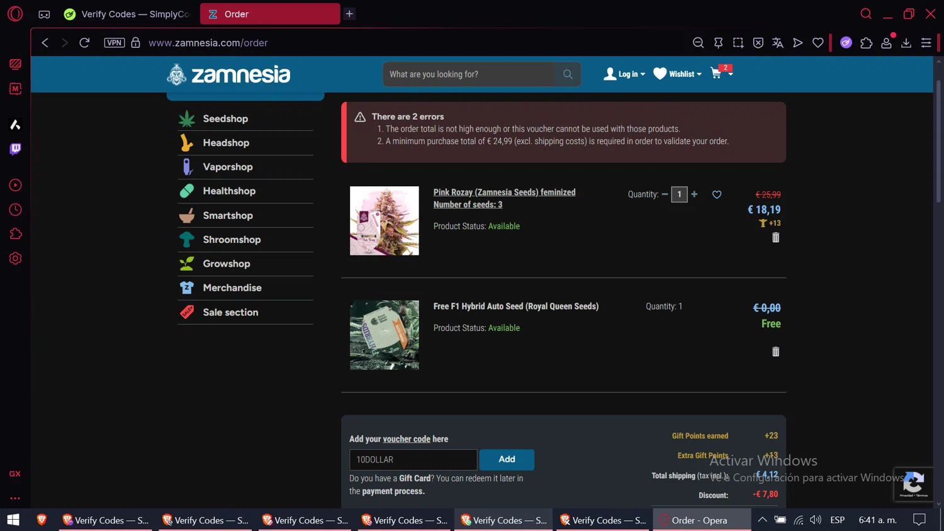Switch to Verify Codes SimplyCodes tab
This screenshot has width=944, height=531.
click(x=128, y=14)
